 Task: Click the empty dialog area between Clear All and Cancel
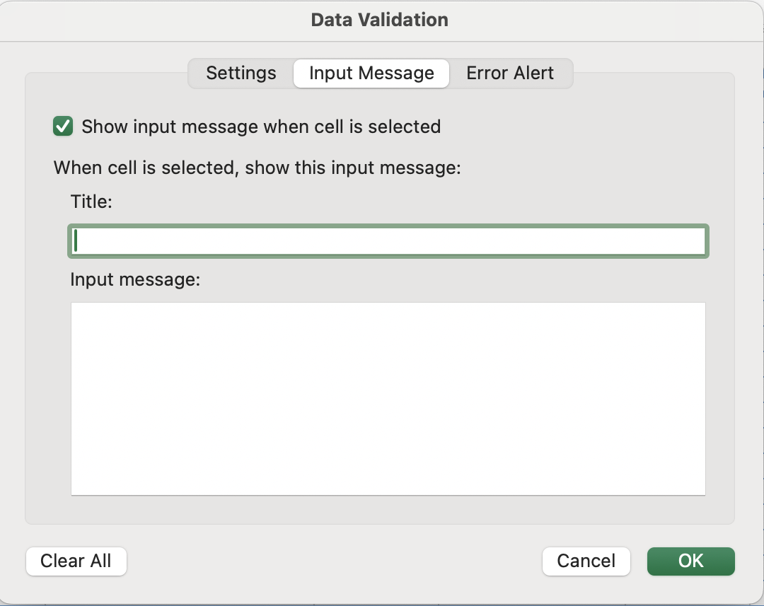pos(332,561)
